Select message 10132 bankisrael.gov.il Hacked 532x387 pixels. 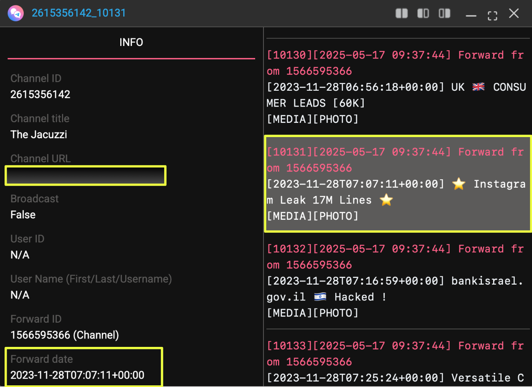tap(396, 280)
